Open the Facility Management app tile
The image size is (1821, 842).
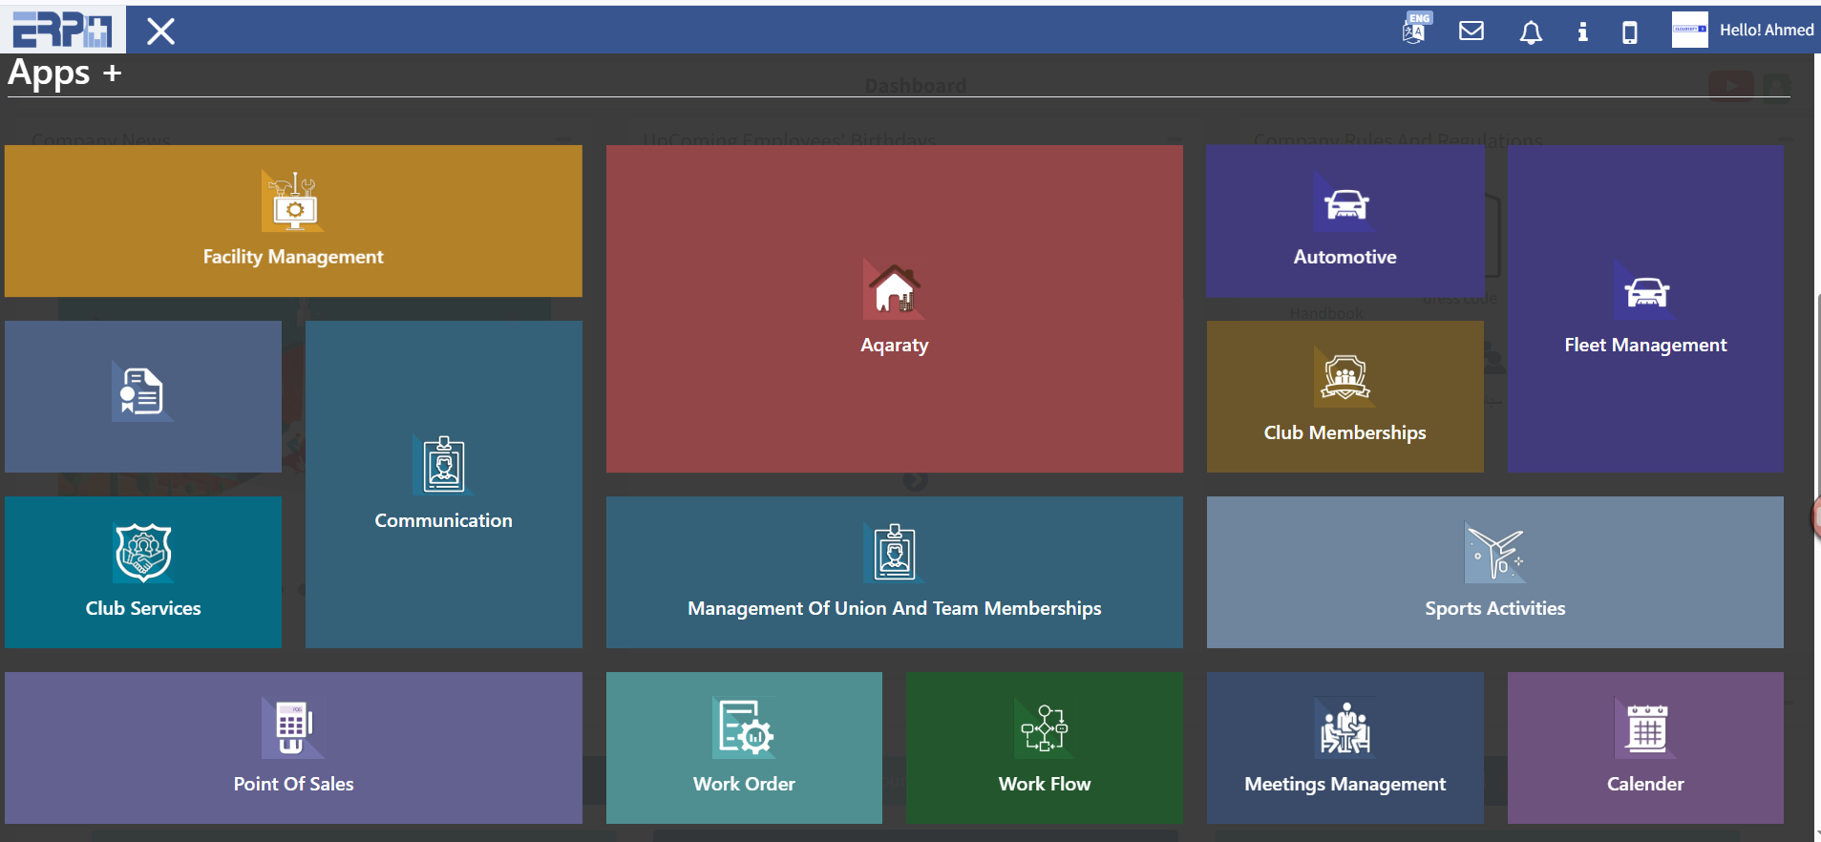click(x=293, y=221)
